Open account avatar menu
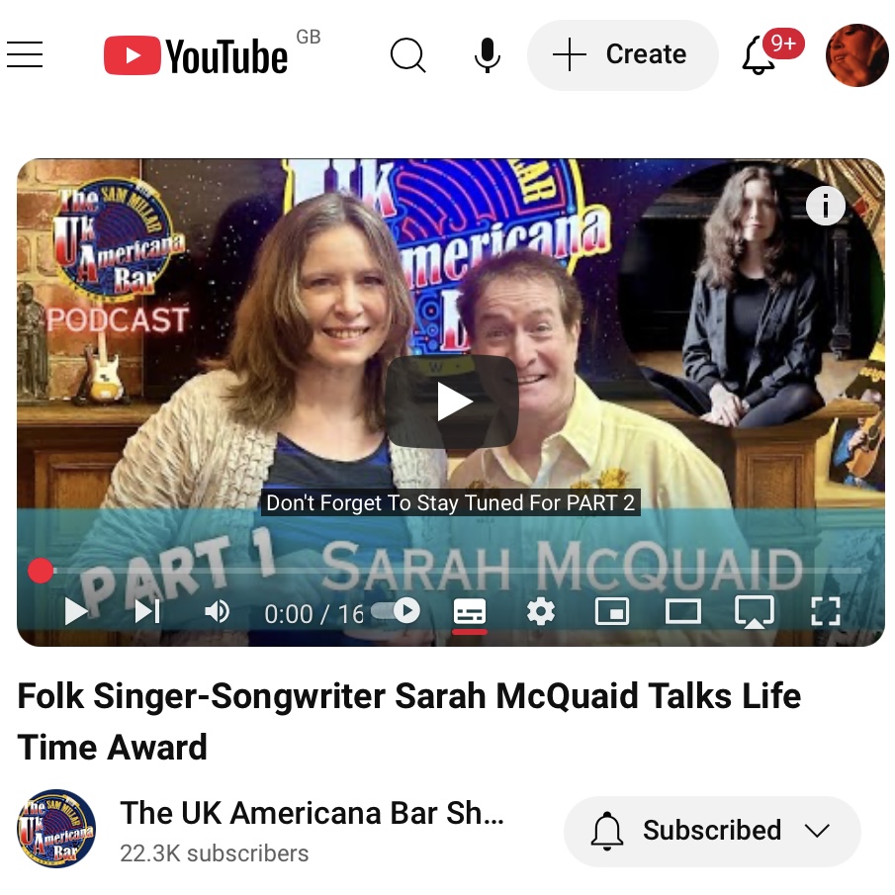The image size is (895, 895). 856,55
